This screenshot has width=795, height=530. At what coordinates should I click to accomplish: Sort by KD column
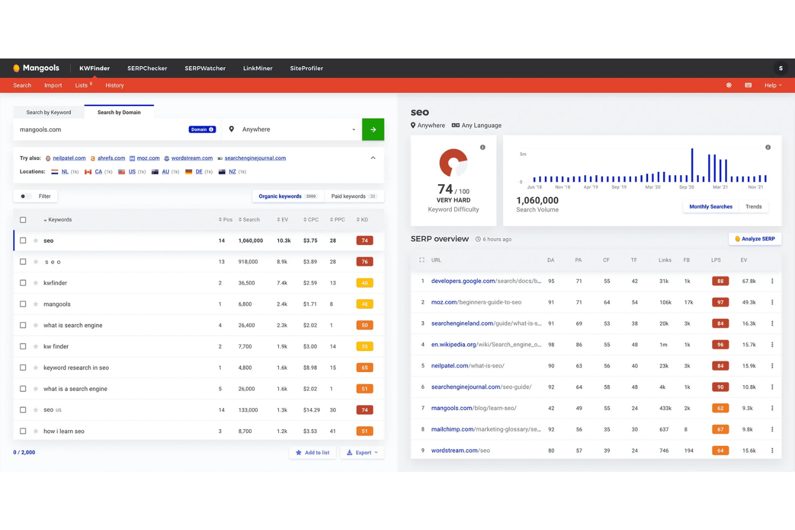point(362,220)
